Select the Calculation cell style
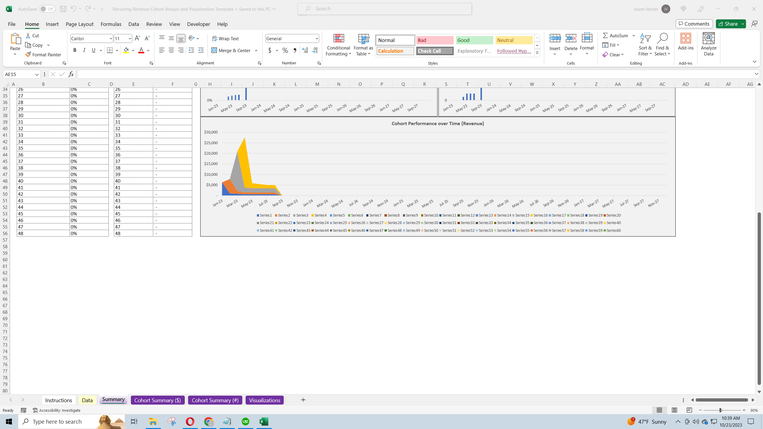 tap(395, 51)
